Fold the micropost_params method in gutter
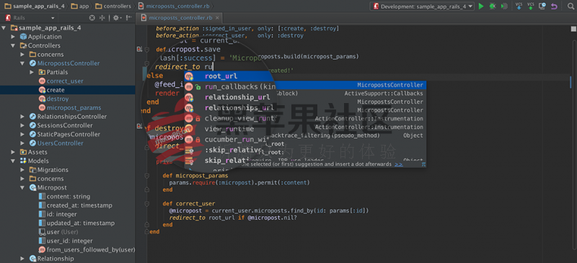Viewport: 577px width, 263px height. pos(147,176)
